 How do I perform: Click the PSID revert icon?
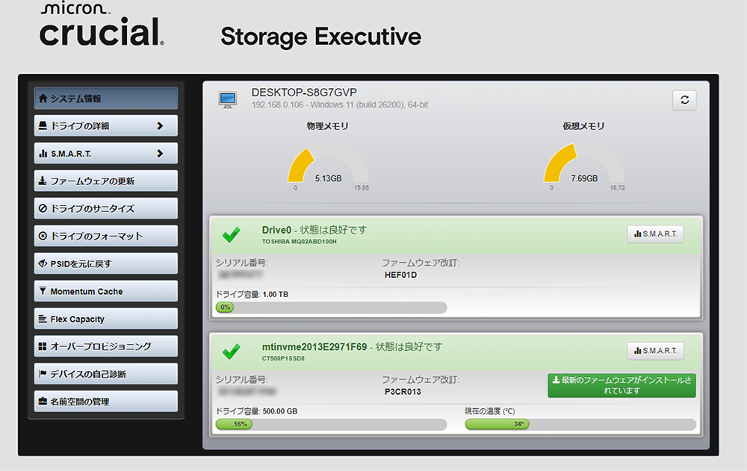43,263
